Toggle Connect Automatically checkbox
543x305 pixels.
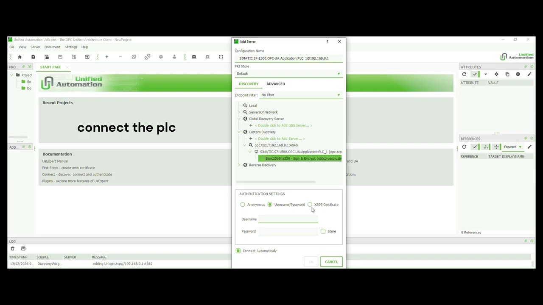coord(238,251)
